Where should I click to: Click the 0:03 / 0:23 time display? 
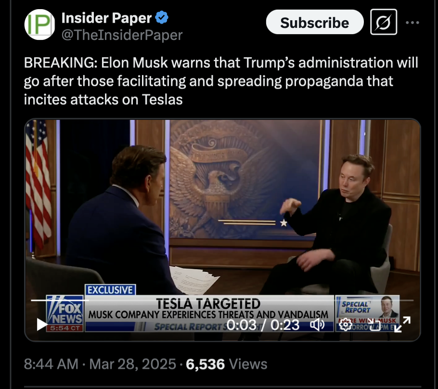263,325
